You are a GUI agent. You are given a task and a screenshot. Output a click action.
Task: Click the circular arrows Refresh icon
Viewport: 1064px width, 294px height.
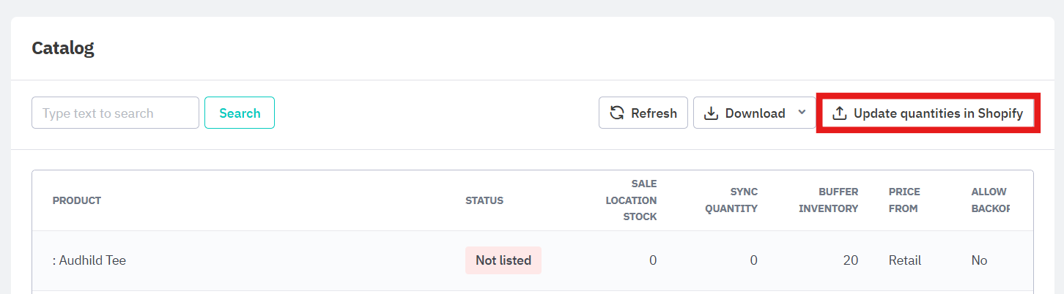pos(618,113)
